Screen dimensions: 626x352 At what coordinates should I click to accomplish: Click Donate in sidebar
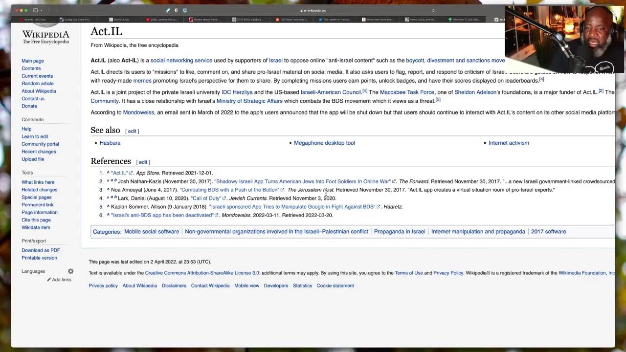(29, 106)
